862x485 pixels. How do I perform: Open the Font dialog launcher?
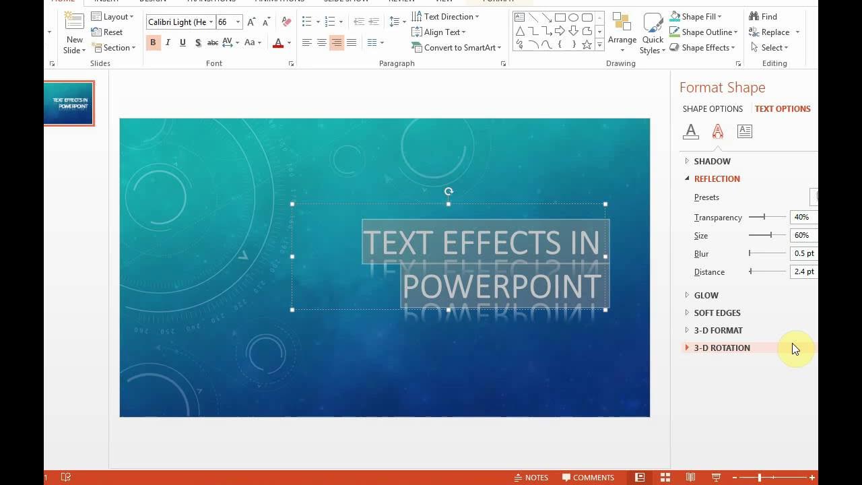pos(291,63)
